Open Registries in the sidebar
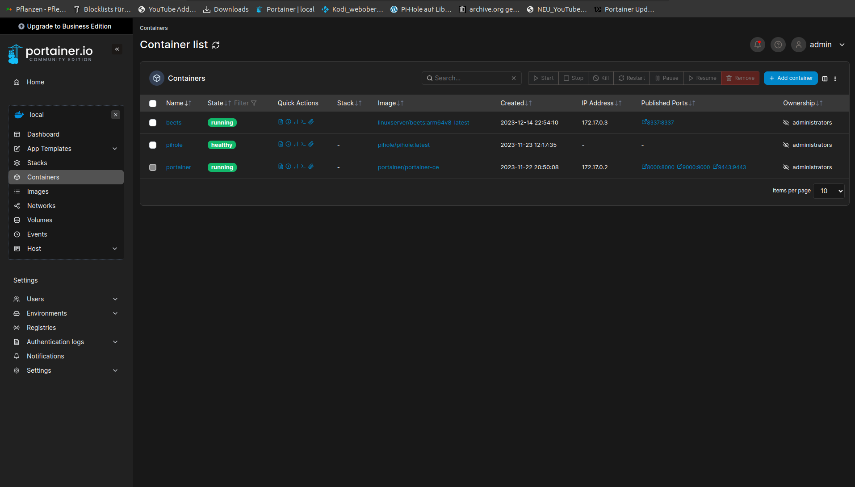 click(x=42, y=328)
